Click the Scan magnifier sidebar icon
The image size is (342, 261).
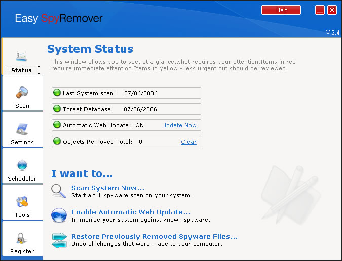[x=22, y=92]
